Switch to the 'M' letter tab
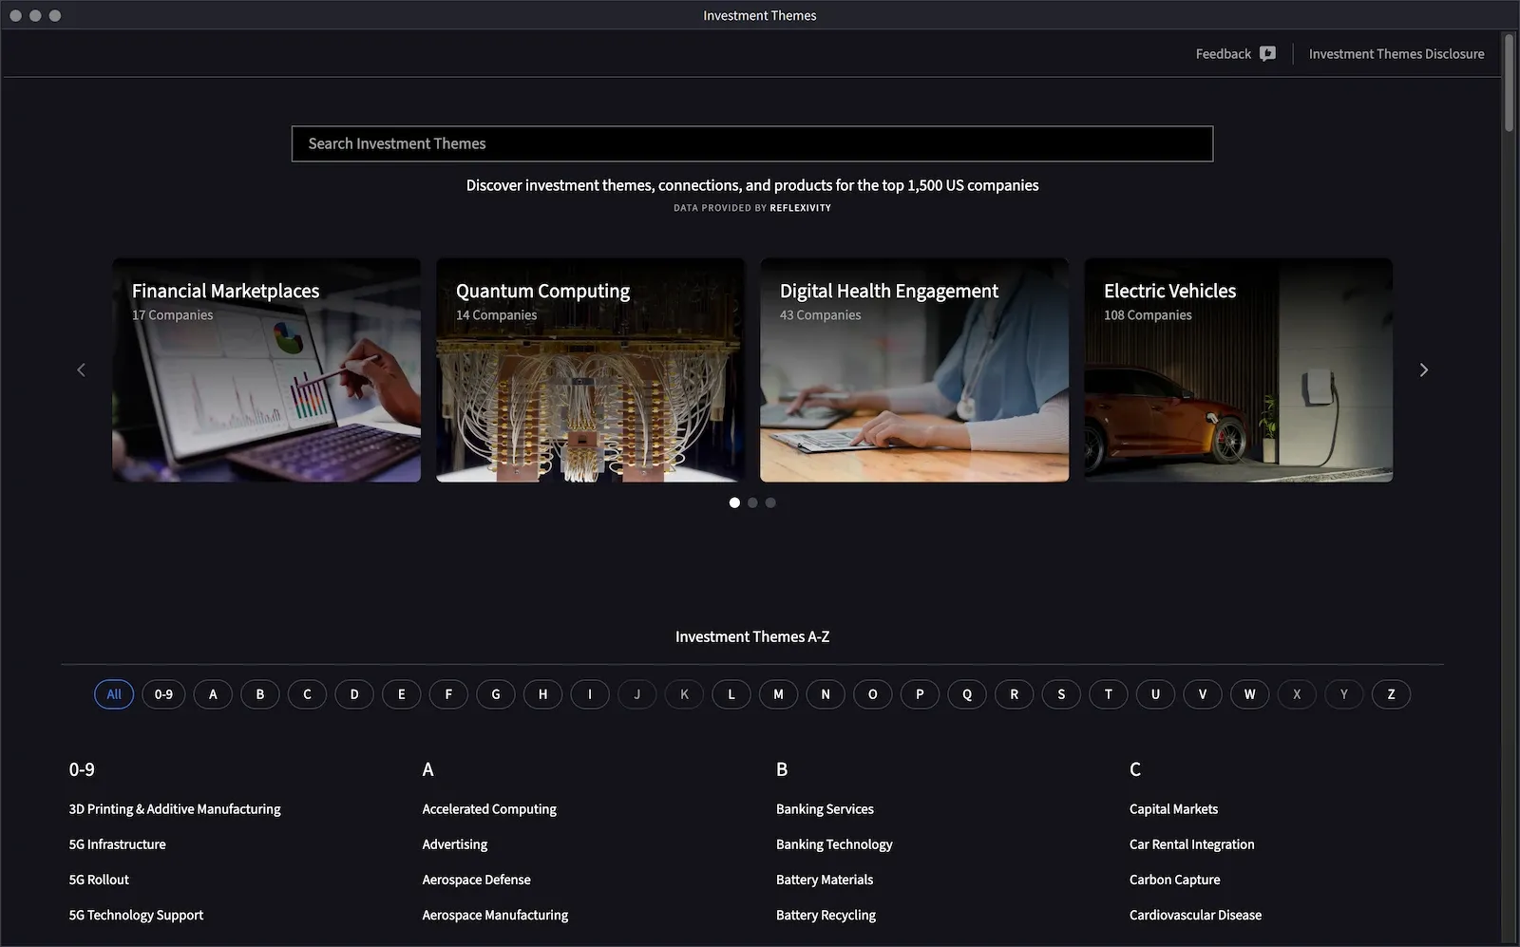This screenshot has height=947, width=1520. 778,694
